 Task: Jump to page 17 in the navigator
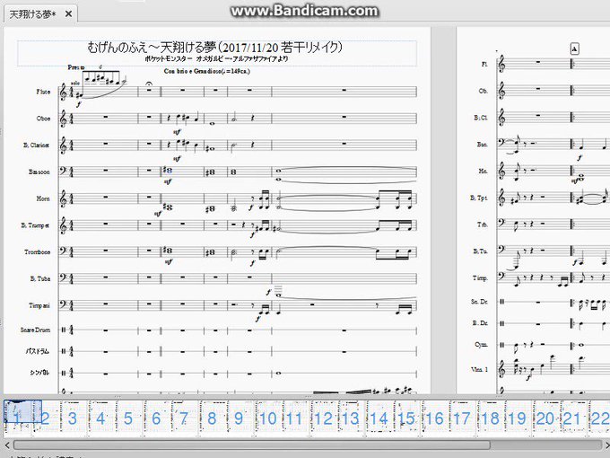[462, 418]
